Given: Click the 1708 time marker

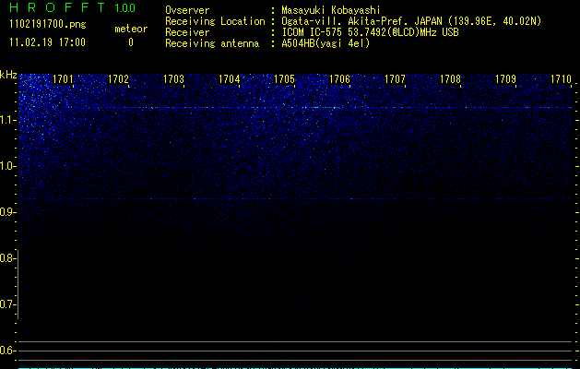Looking at the screenshot, I should pyautogui.click(x=450, y=79).
